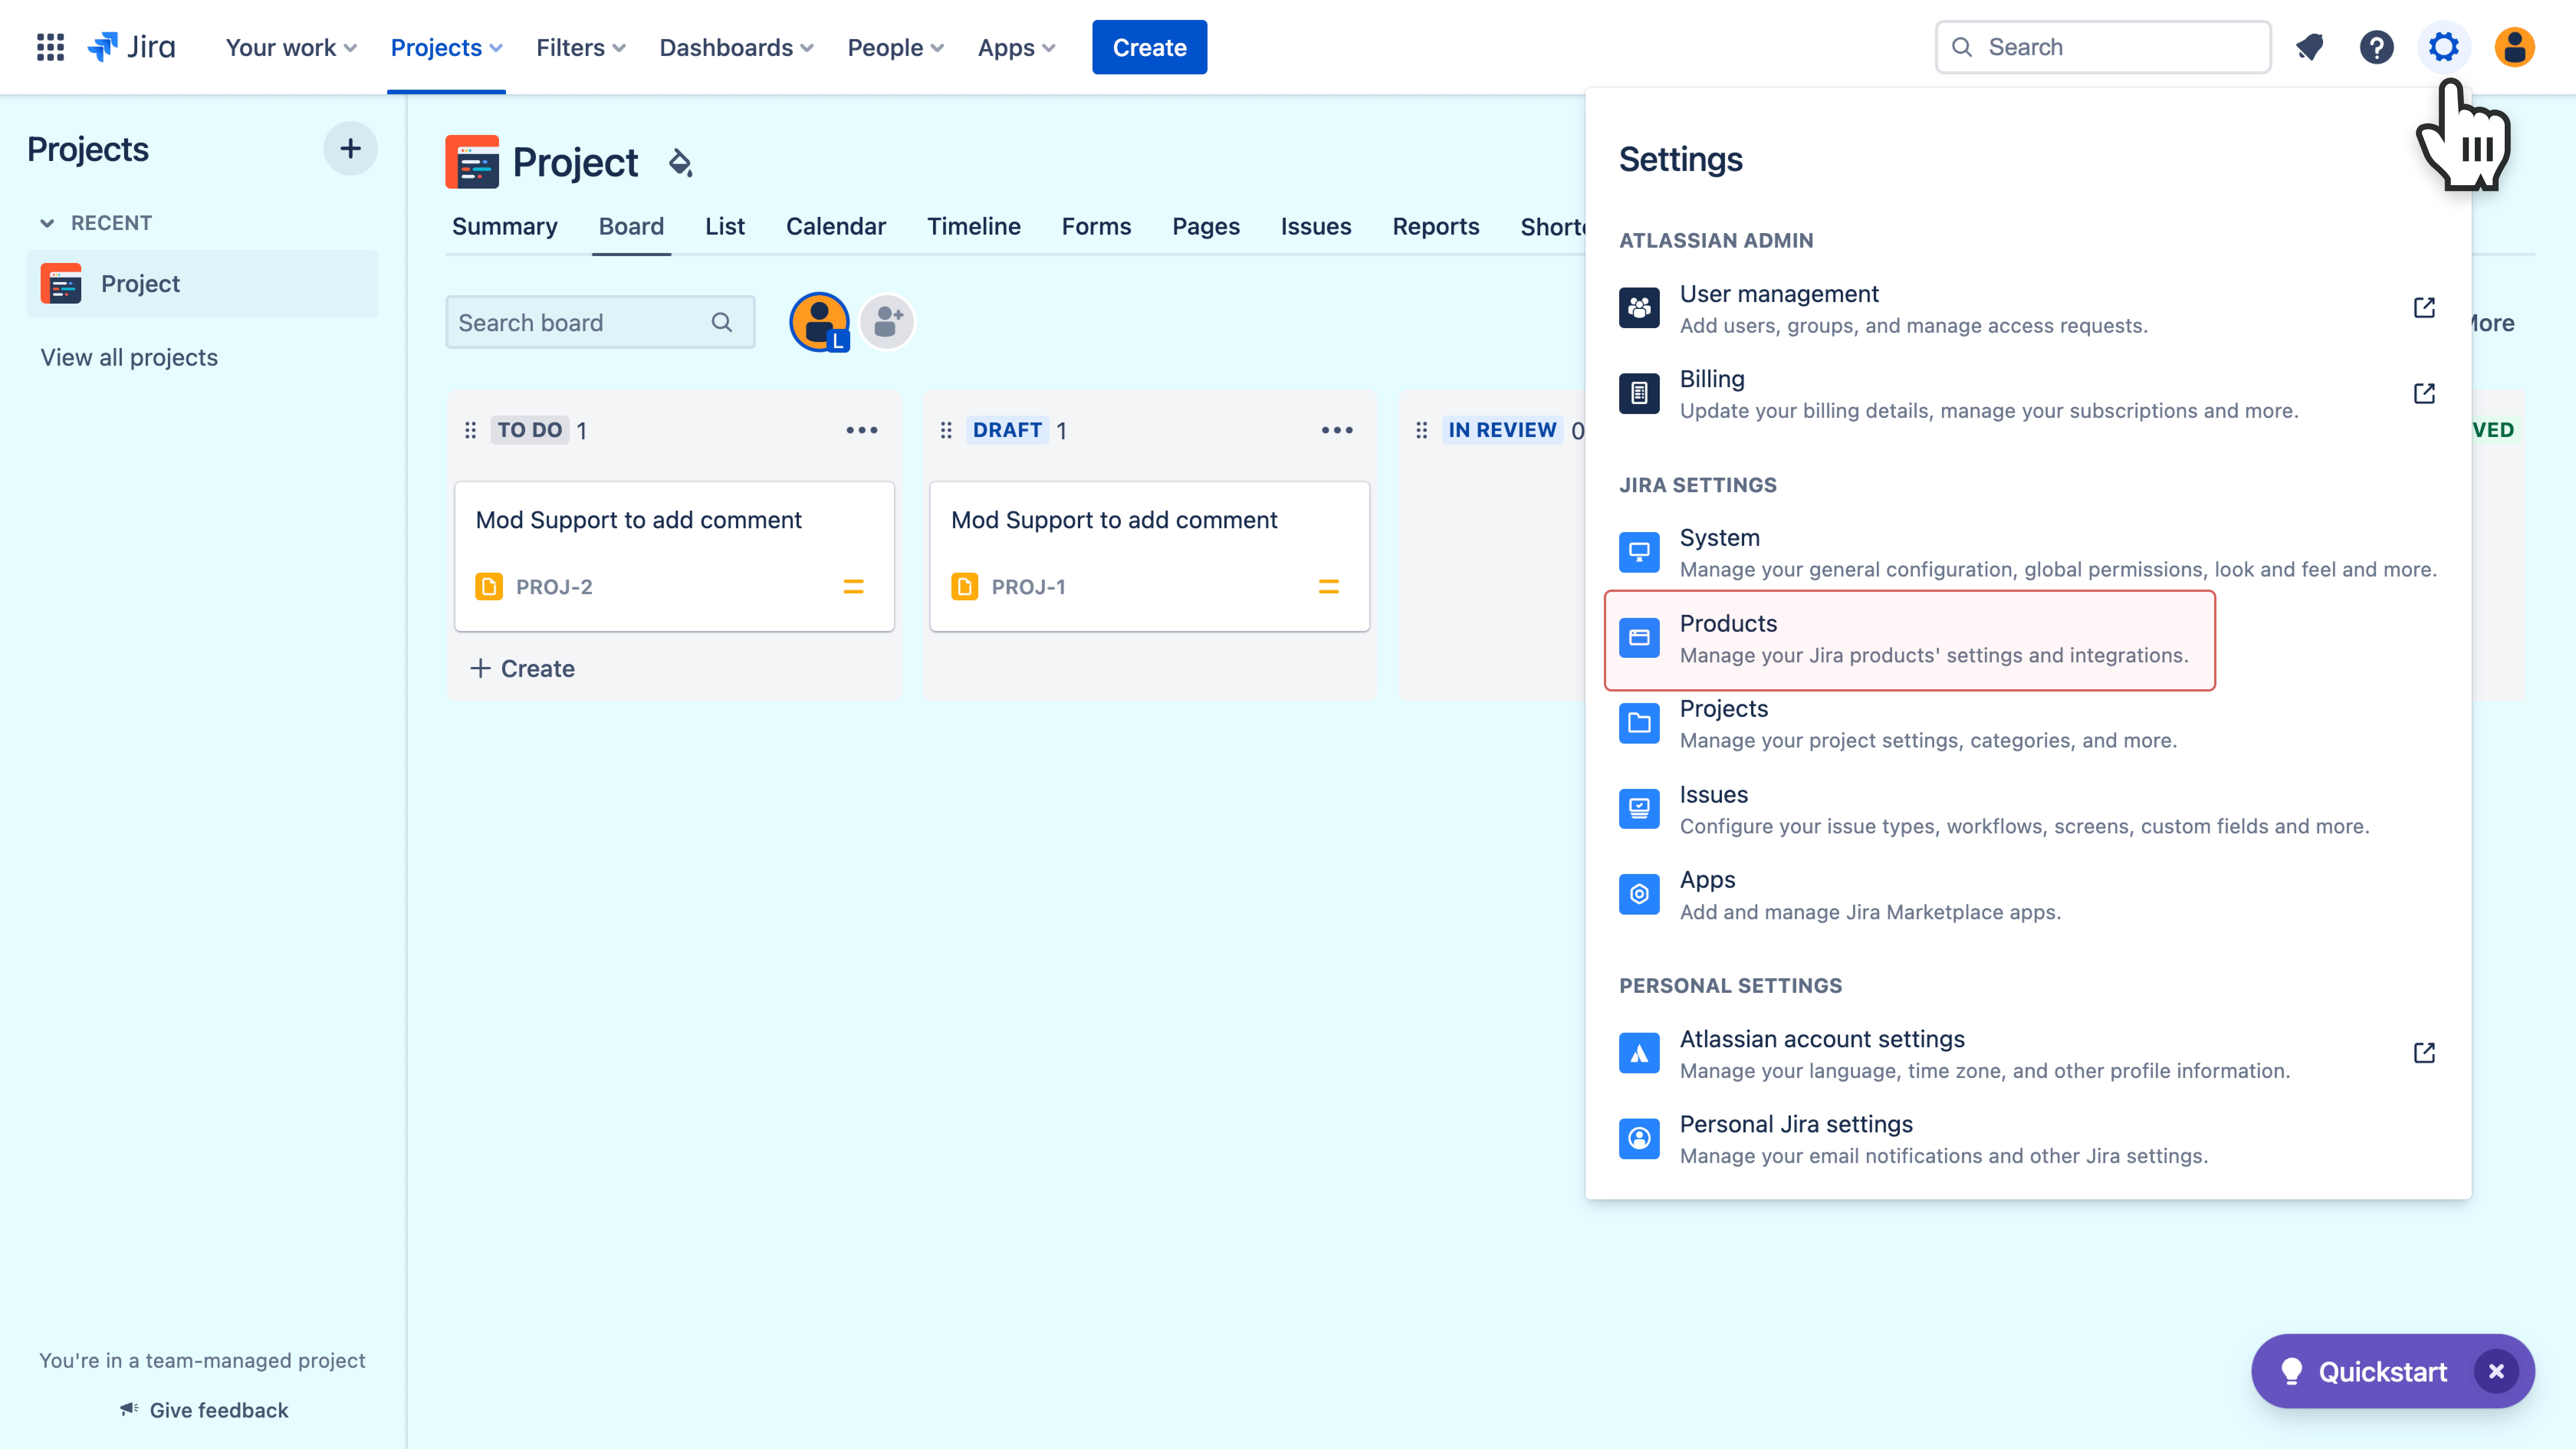
Task: Open User management external link icon
Action: coord(2424,308)
